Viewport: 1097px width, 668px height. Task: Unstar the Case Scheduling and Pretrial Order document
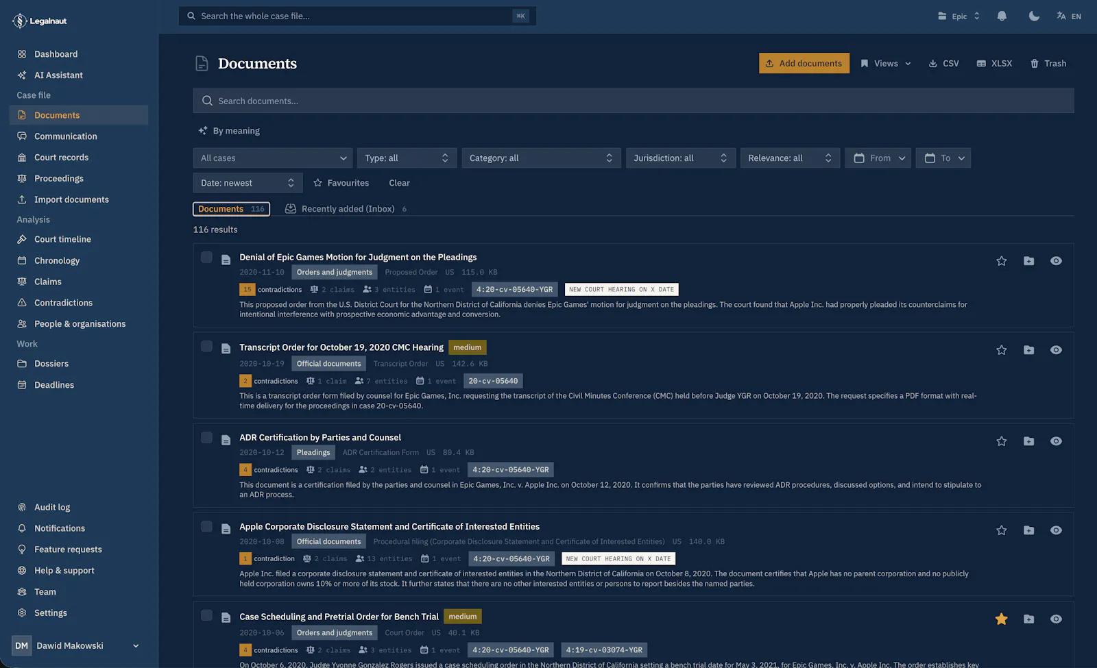(x=1001, y=619)
